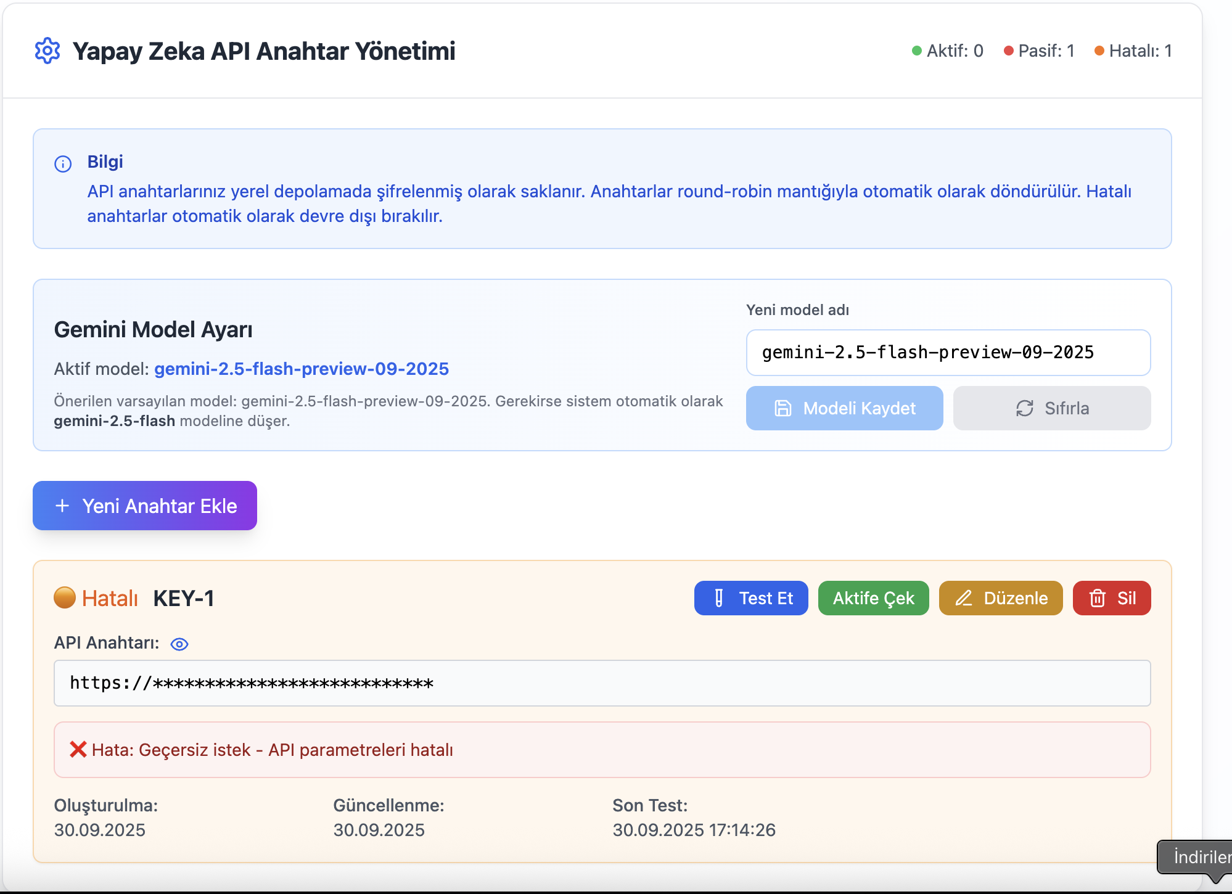Run a test with the Test Et button
This screenshot has height=894, width=1232.
(750, 597)
